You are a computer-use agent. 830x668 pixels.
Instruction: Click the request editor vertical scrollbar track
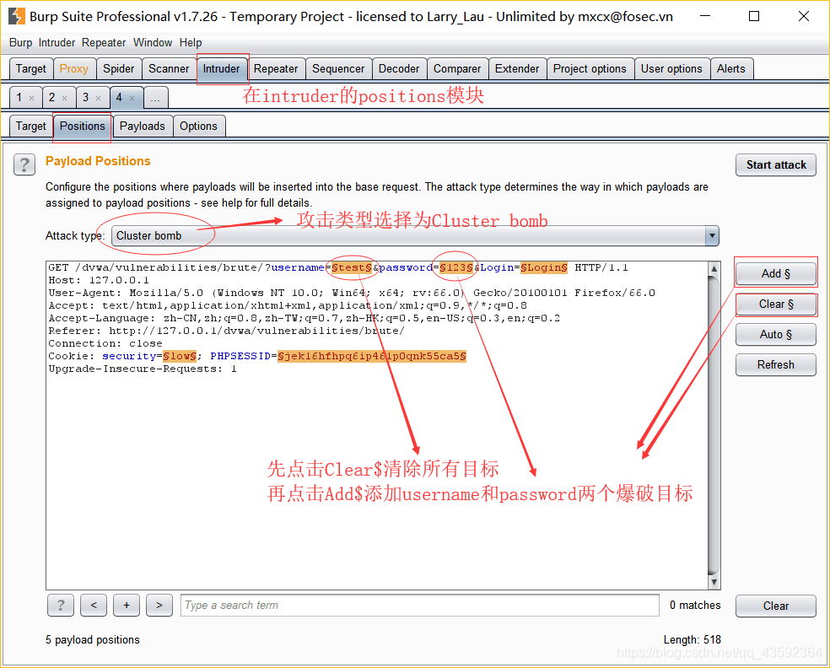714,425
